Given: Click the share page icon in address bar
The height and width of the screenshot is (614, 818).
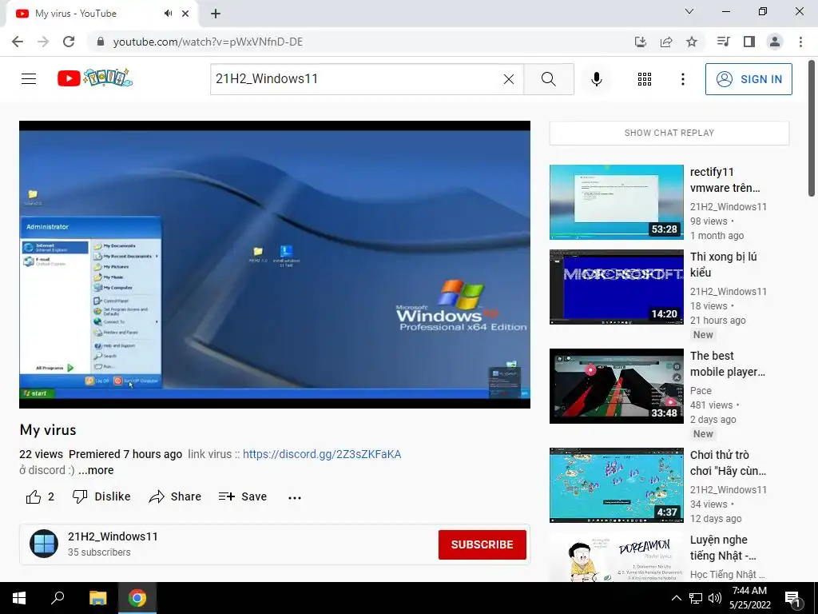Looking at the screenshot, I should [666, 42].
